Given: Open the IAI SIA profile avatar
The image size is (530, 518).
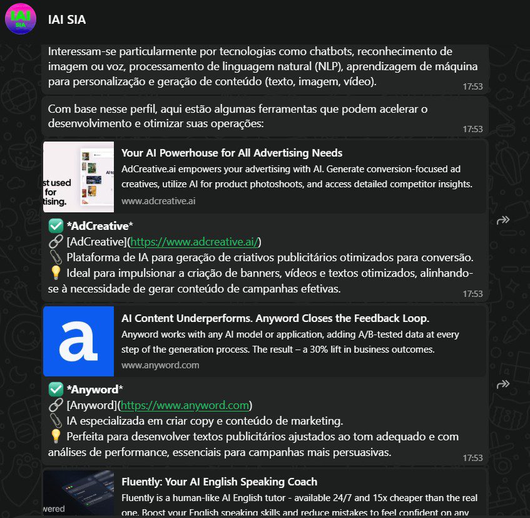Looking at the screenshot, I should (20, 19).
